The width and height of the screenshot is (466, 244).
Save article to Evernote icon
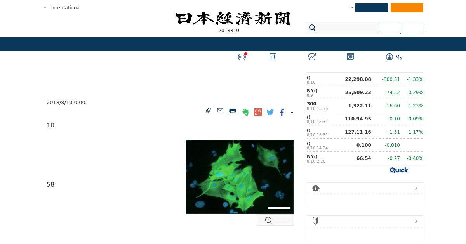click(245, 112)
